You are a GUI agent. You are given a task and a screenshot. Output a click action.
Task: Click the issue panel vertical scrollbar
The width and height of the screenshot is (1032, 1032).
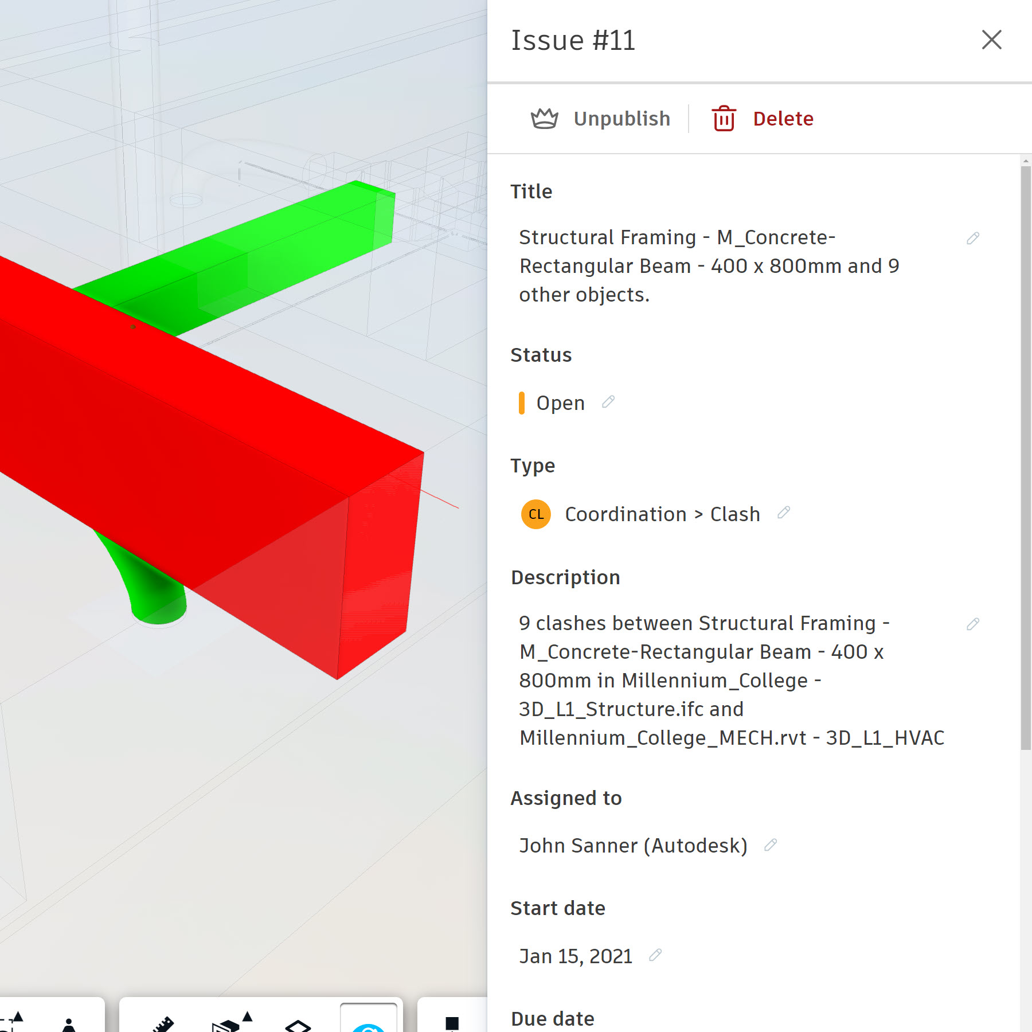tap(1025, 459)
